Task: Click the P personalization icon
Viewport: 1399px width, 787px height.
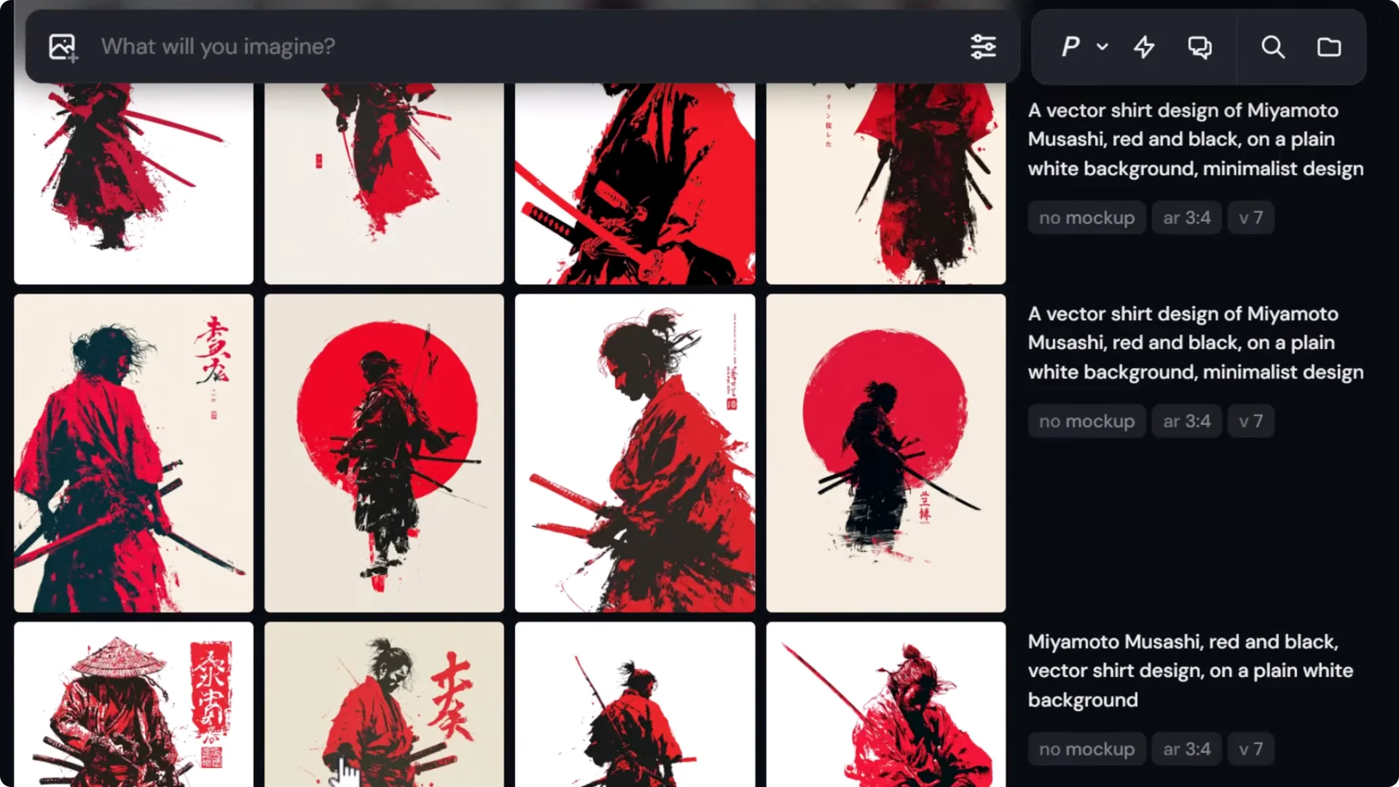Action: coord(1070,47)
